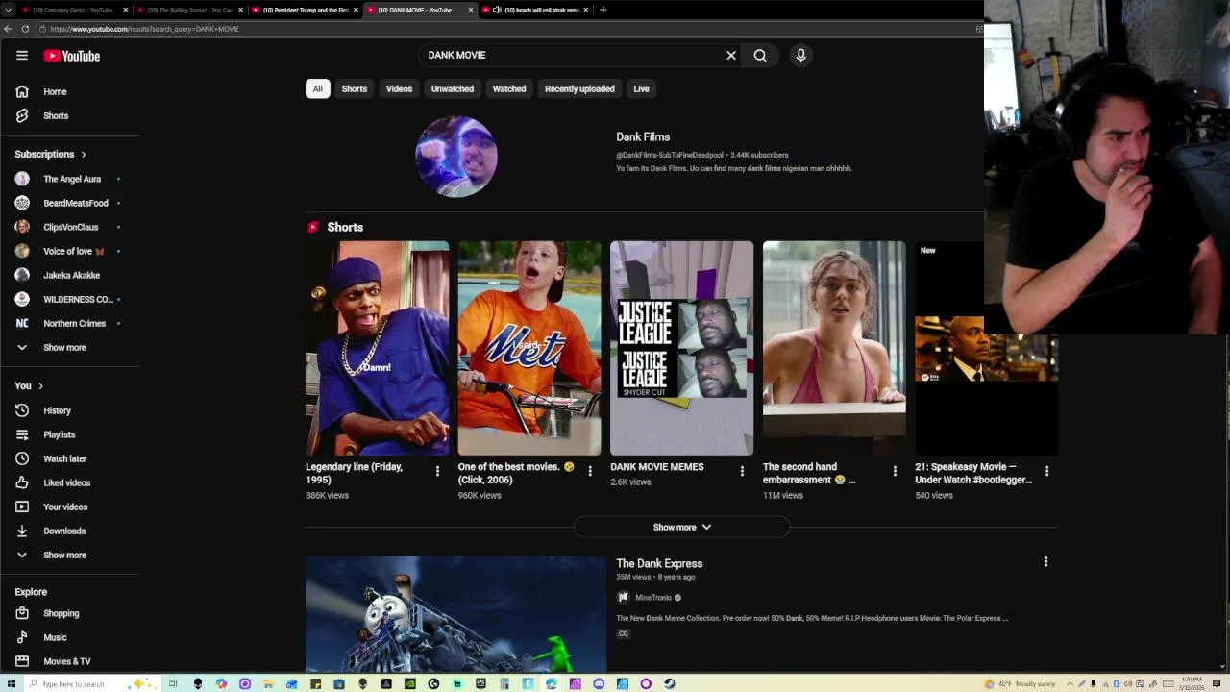
Task: Click the browser address bar URL
Action: (144, 29)
